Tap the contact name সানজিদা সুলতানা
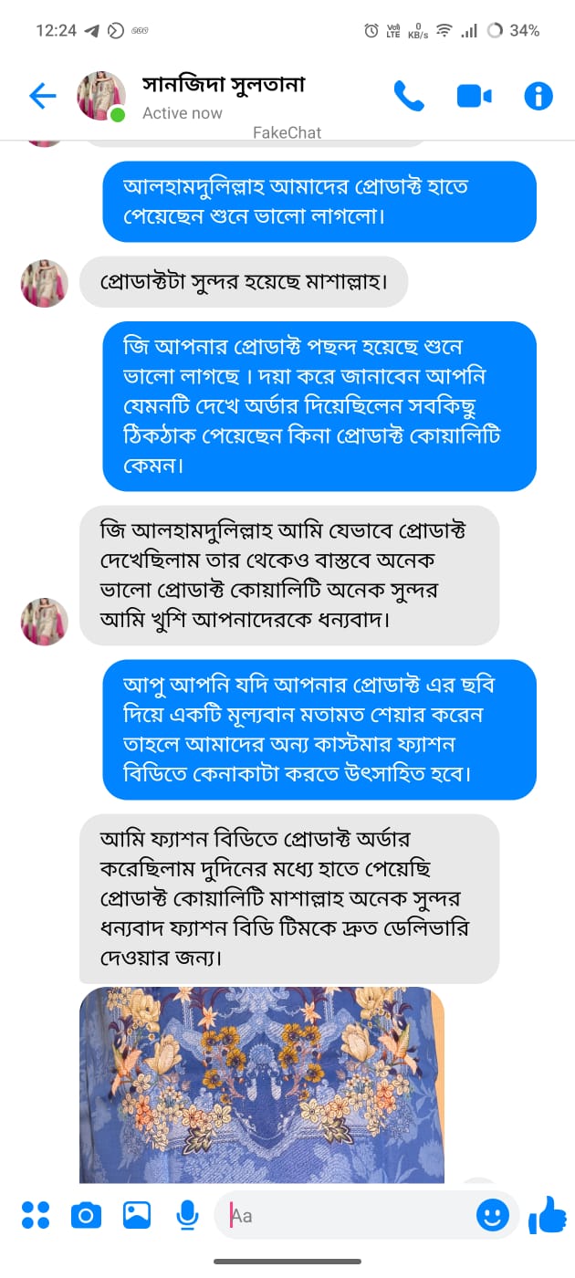 [x=224, y=85]
